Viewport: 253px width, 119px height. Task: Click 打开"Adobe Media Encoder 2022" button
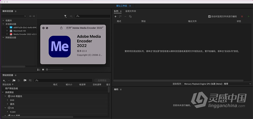click(x=85, y=28)
